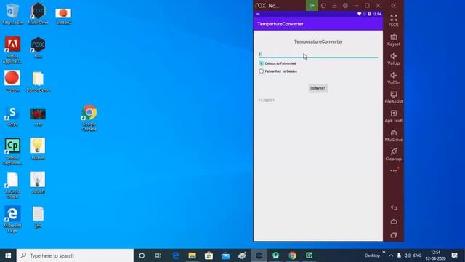Click the conversion result text below CONVERT
The width and height of the screenshot is (465, 262).
point(266,100)
